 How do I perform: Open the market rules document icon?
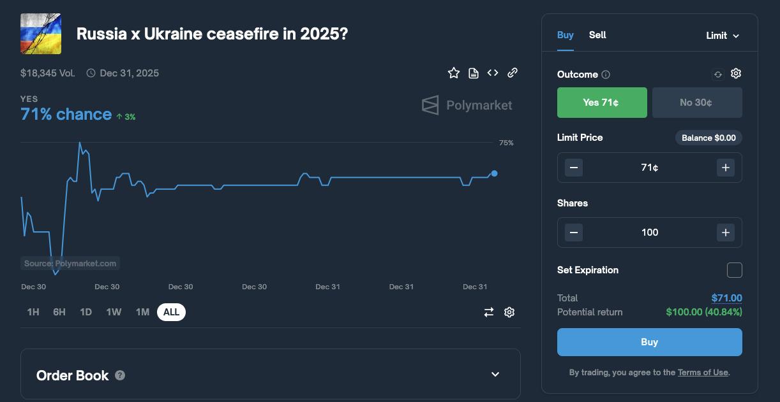[474, 73]
